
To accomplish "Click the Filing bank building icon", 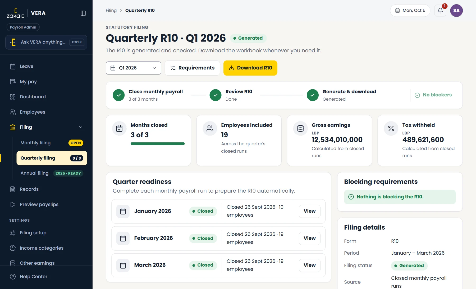I will click(x=13, y=127).
